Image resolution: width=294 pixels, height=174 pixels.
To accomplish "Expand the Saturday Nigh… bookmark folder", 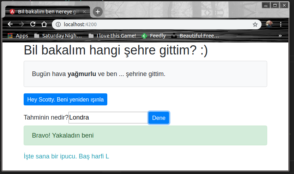I will click(58, 36).
